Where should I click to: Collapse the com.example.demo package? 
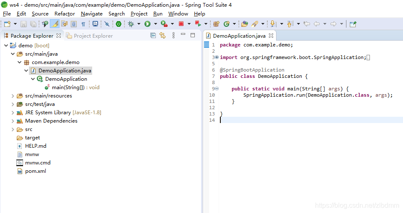pyautogui.click(x=19, y=62)
